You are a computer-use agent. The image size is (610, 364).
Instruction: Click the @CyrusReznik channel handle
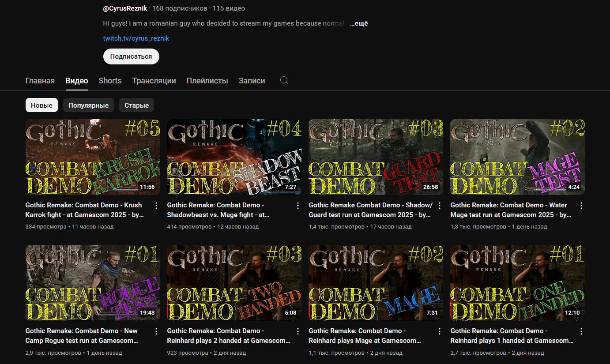pos(125,8)
